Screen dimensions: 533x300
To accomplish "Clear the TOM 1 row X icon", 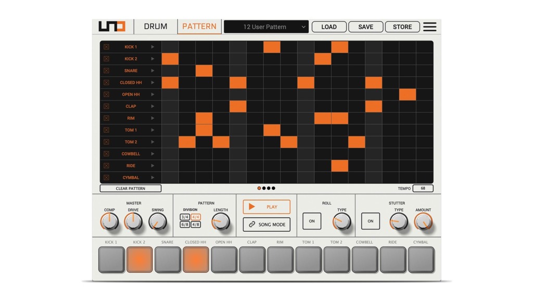I will [x=106, y=130].
